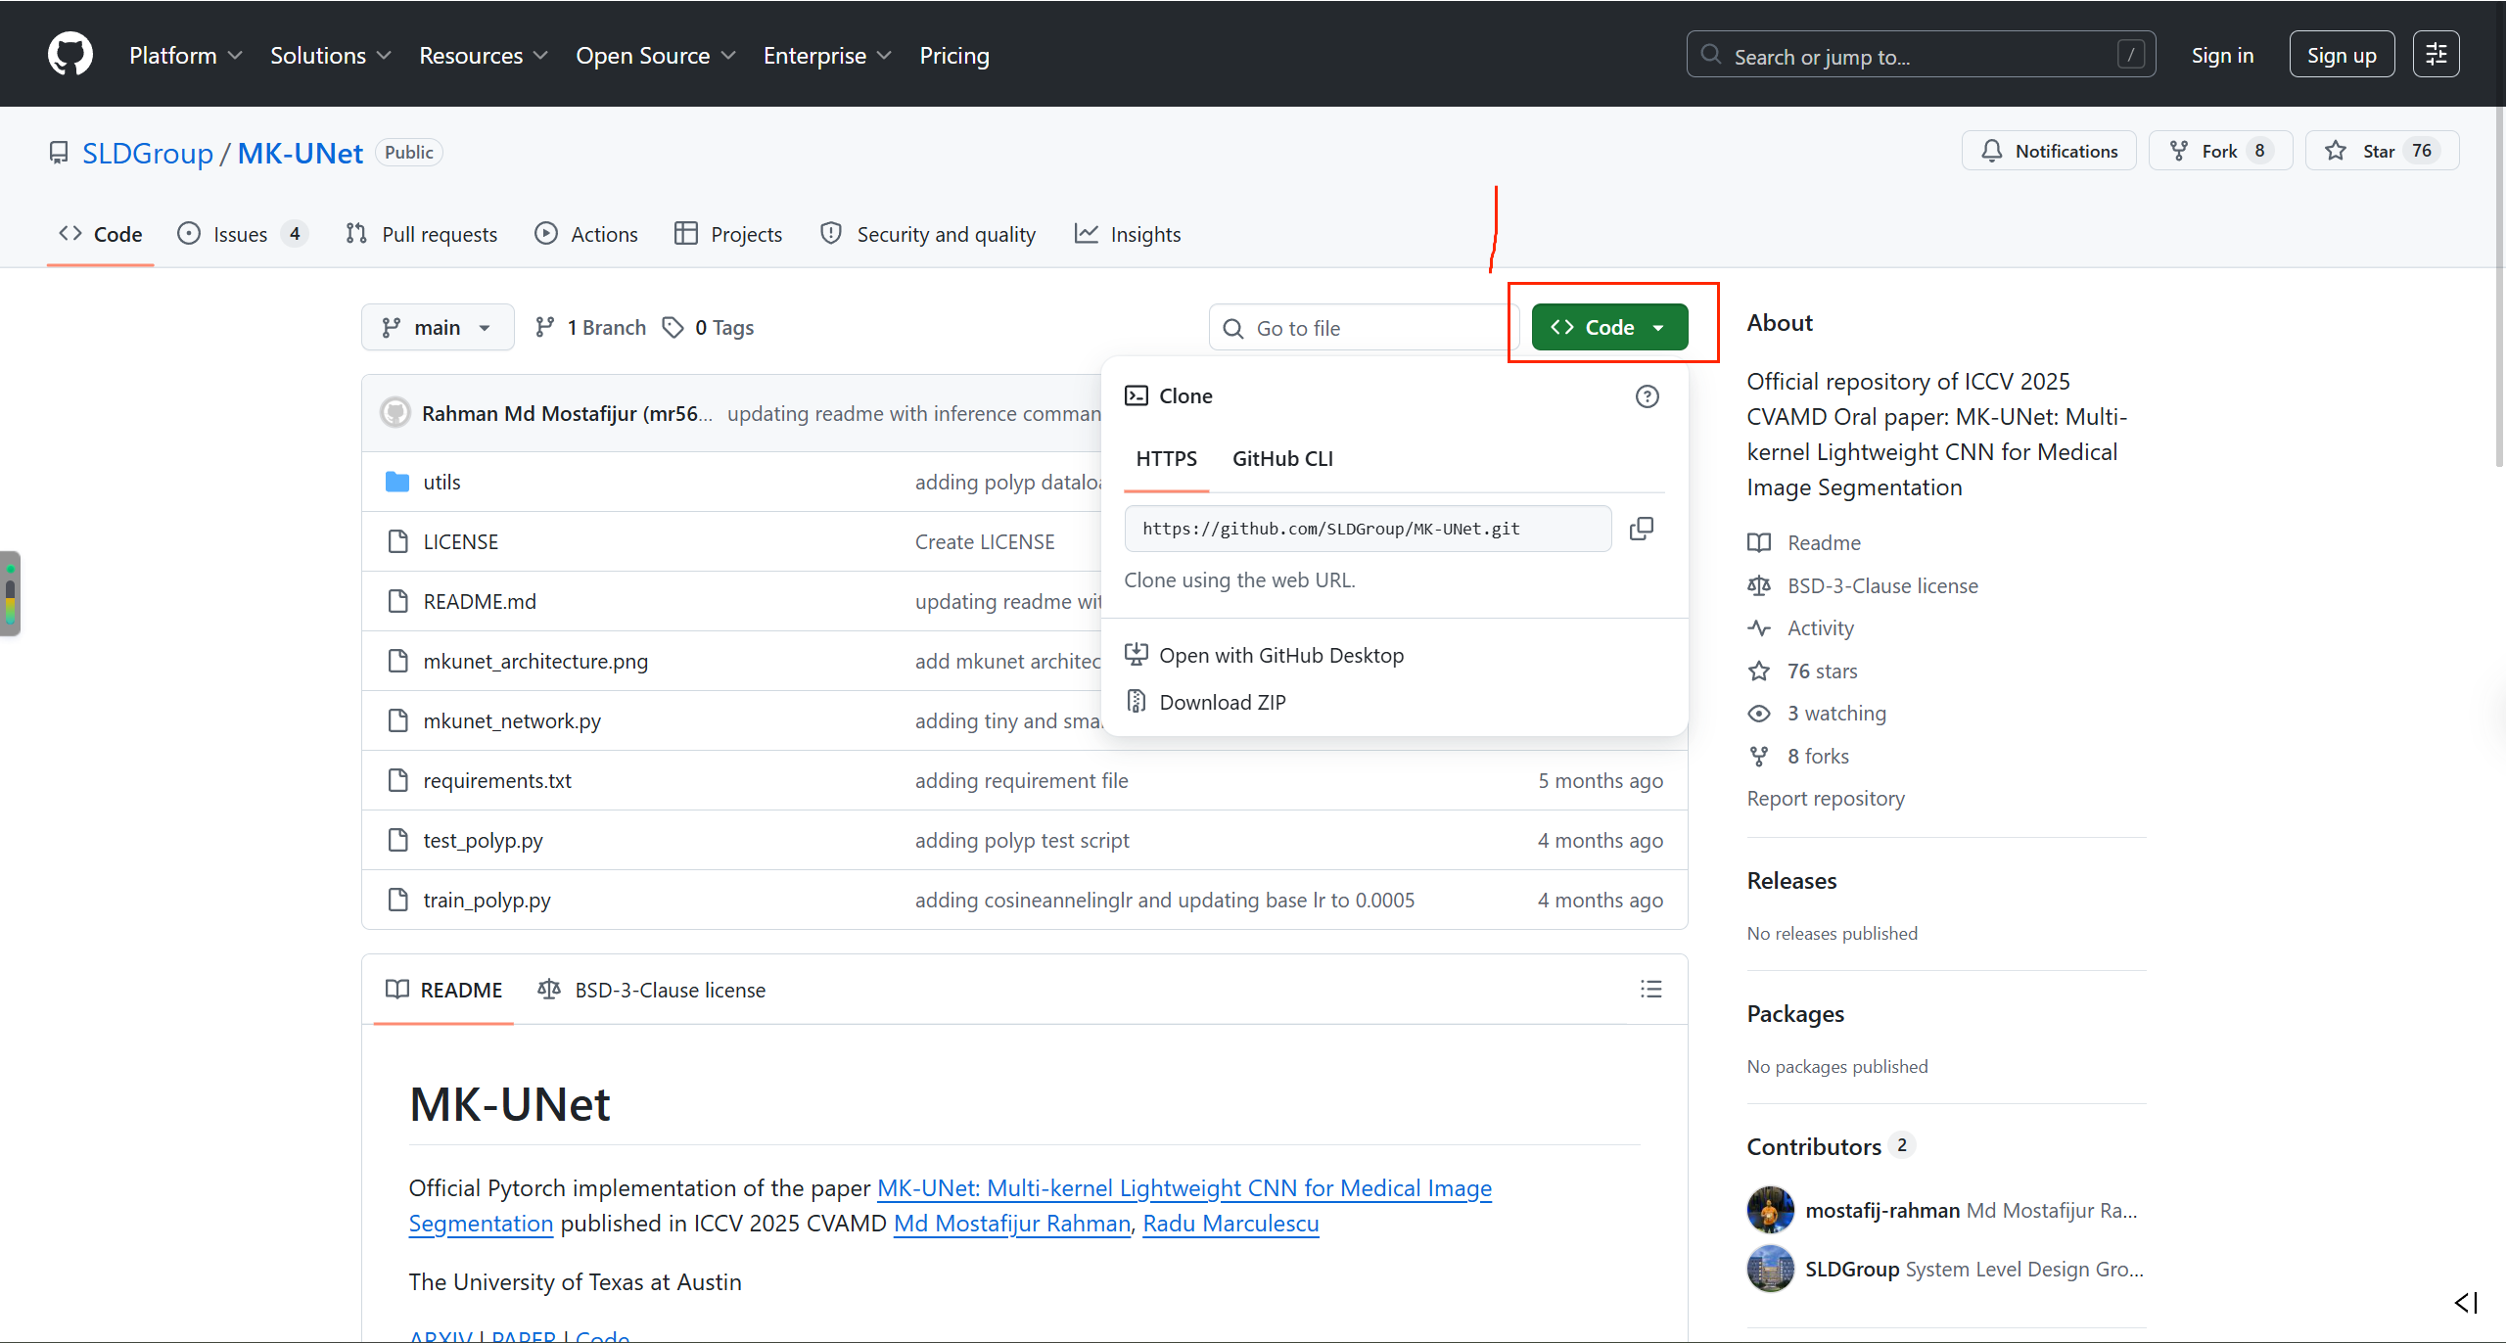Screen dimensions: 2507x1343
Task: Open the Security and quality tab
Action: [x=928, y=234]
